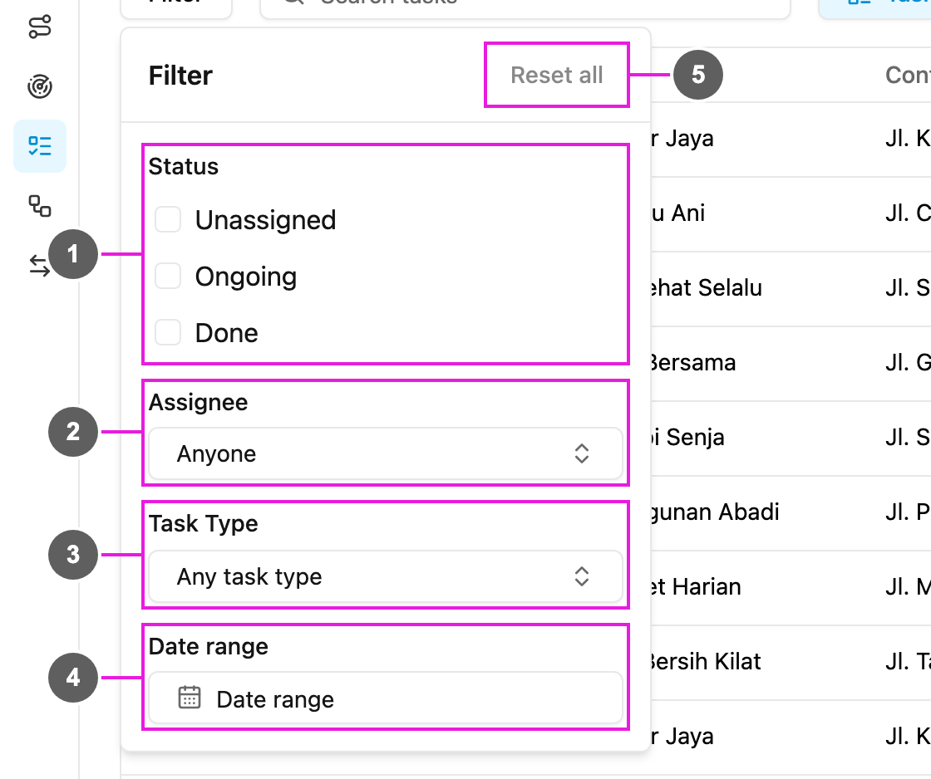
Task: Open the routes icon in the sidebar
Action: [40, 27]
